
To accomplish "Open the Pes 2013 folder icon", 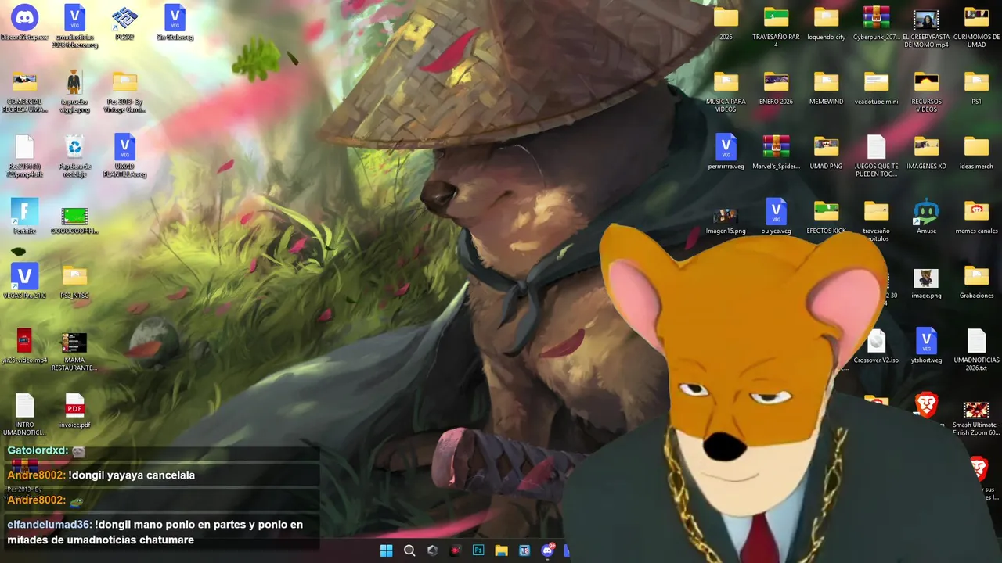I will tap(124, 82).
